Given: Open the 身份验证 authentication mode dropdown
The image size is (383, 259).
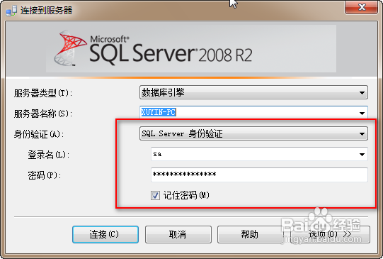Looking at the screenshot, I should click(253, 133).
